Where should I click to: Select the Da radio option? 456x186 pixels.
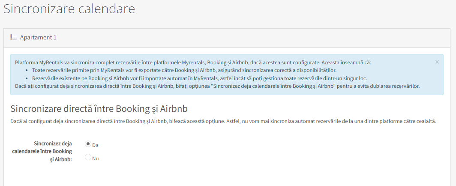(x=88, y=144)
